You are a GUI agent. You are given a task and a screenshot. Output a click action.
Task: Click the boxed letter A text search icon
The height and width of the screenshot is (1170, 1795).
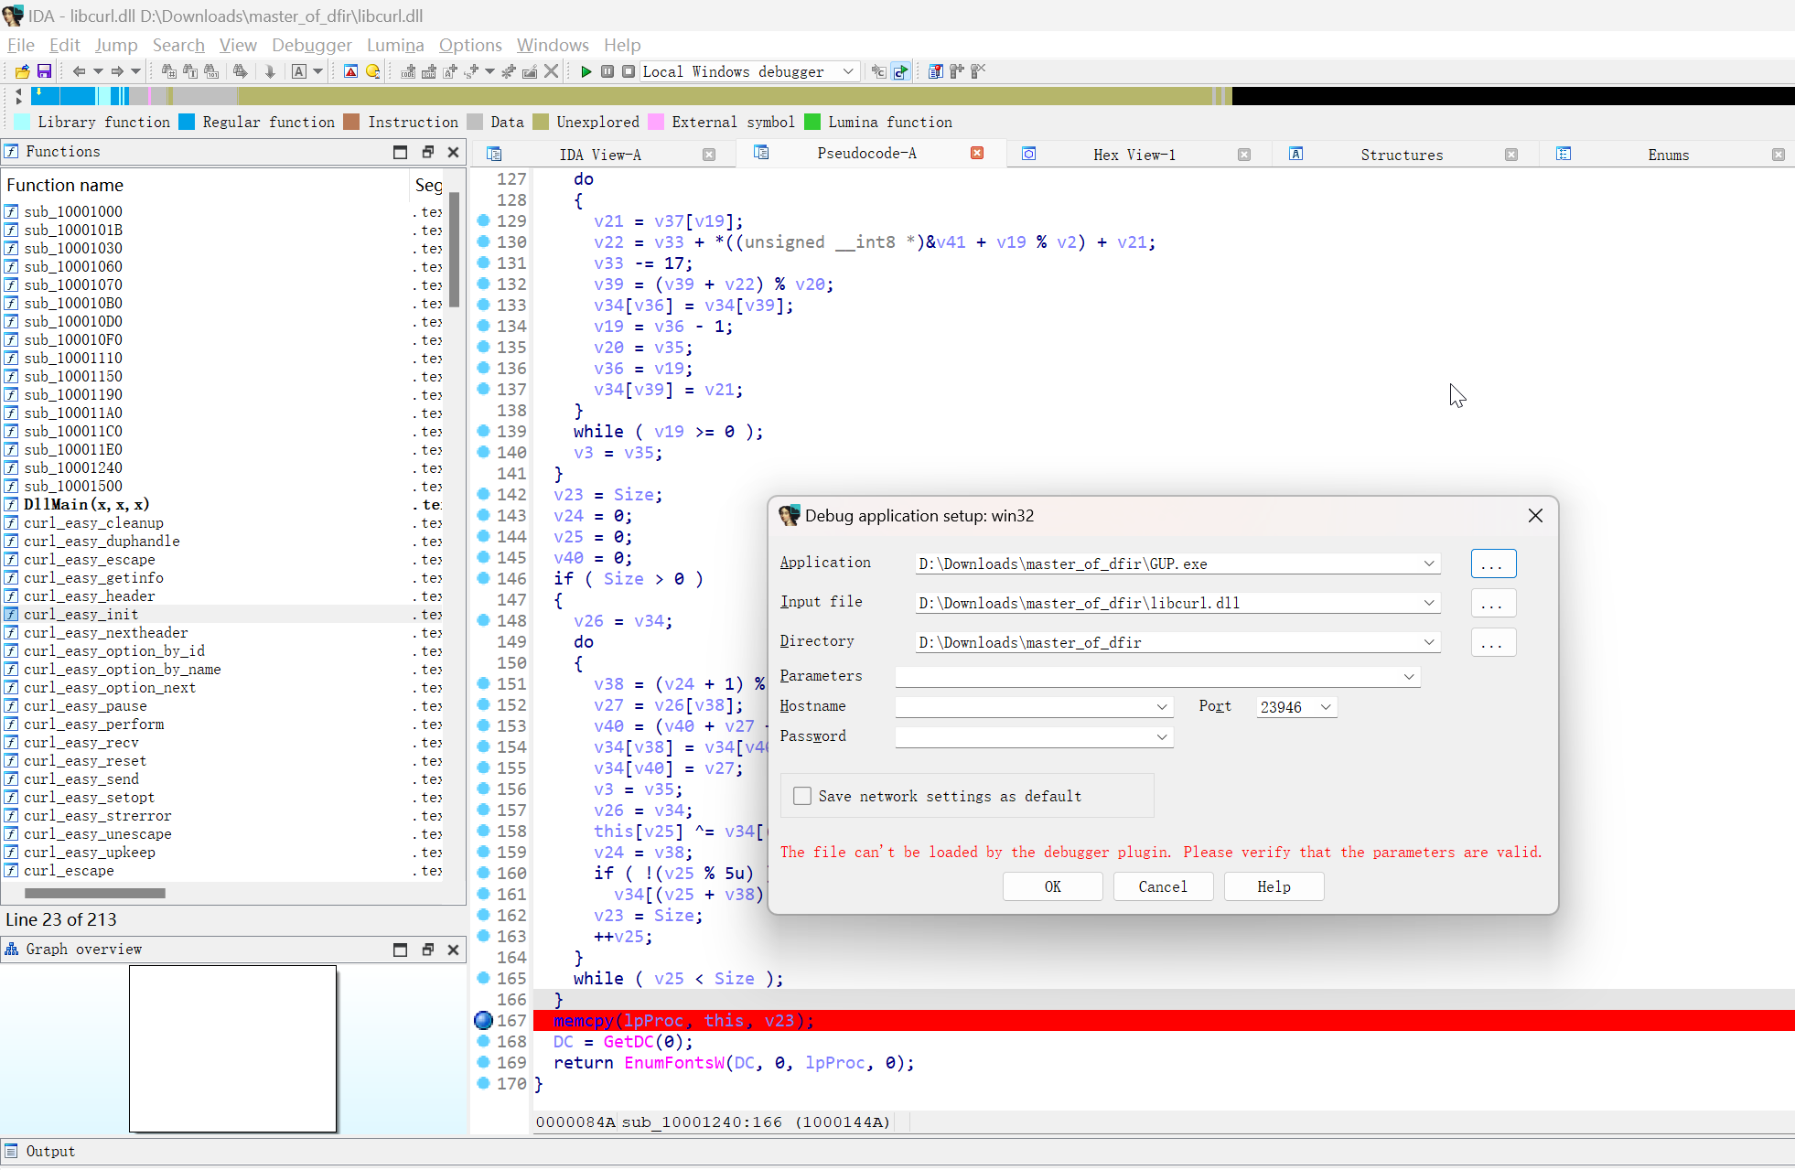point(299,71)
